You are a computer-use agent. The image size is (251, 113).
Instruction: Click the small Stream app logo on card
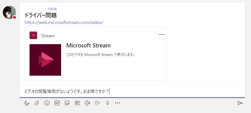click(33, 36)
